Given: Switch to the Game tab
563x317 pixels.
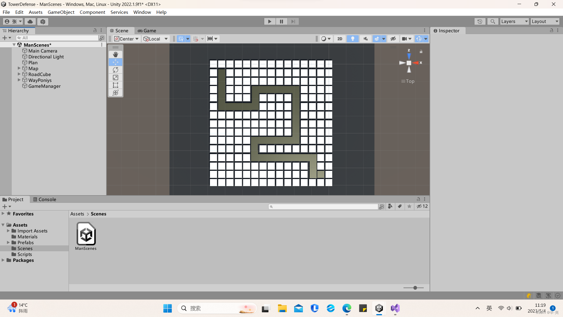Looking at the screenshot, I should (x=147, y=31).
